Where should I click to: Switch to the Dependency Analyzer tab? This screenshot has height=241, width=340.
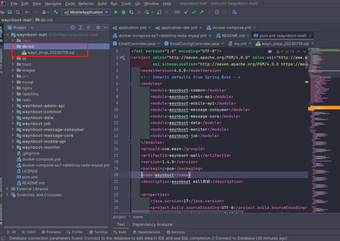(153, 225)
